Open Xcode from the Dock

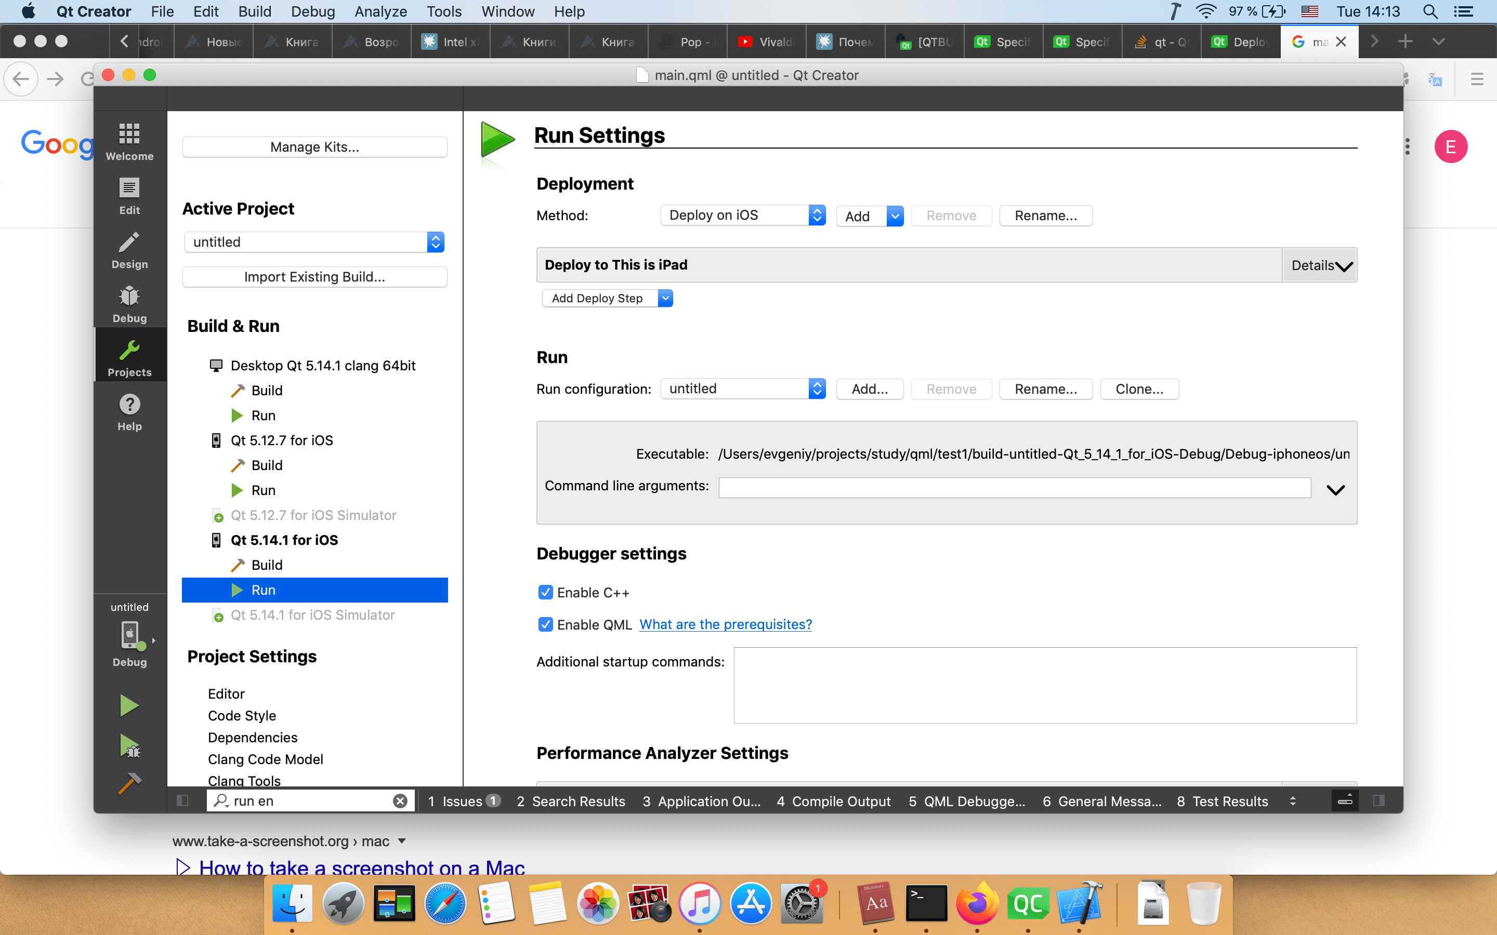tap(1079, 903)
